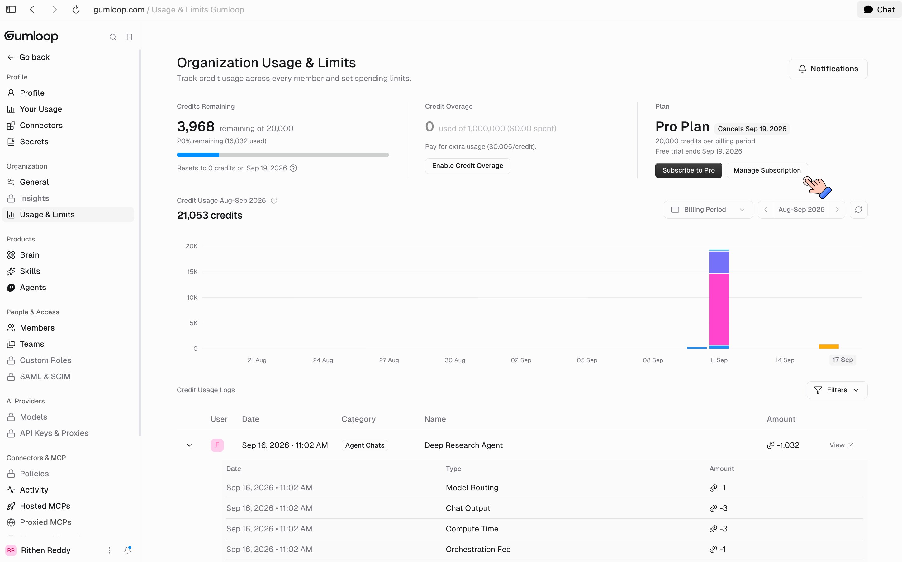
Task: Click the browser forward arrow
Action: click(54, 10)
